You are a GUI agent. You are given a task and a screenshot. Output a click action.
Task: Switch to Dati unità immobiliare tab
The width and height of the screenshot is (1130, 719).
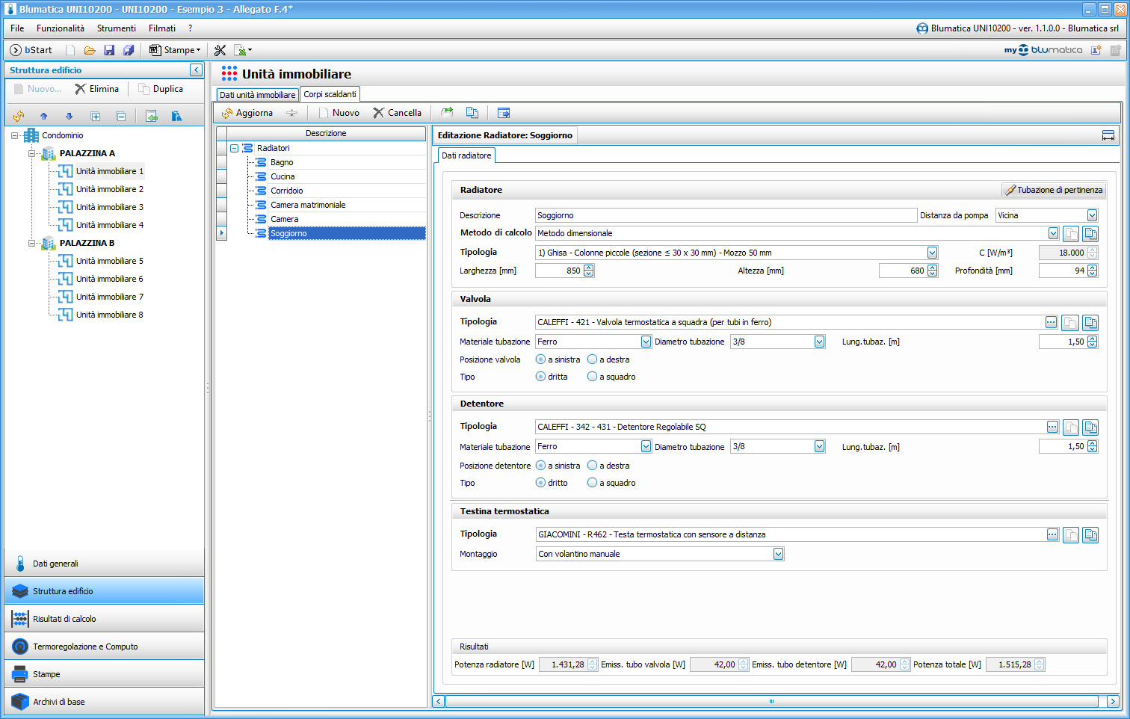click(x=257, y=95)
